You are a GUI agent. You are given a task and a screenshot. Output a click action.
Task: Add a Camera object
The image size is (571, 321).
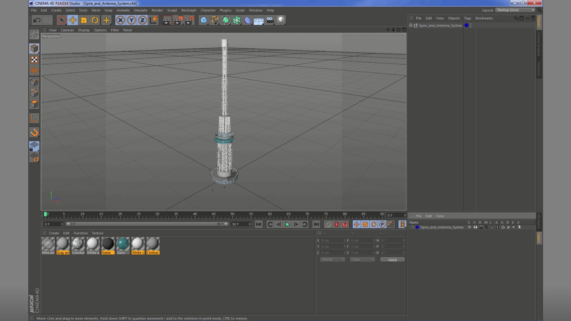tap(270, 20)
